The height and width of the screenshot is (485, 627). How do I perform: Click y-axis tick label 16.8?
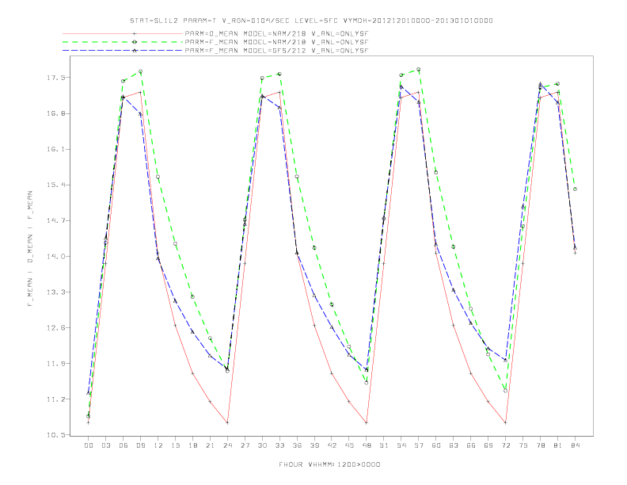55,113
